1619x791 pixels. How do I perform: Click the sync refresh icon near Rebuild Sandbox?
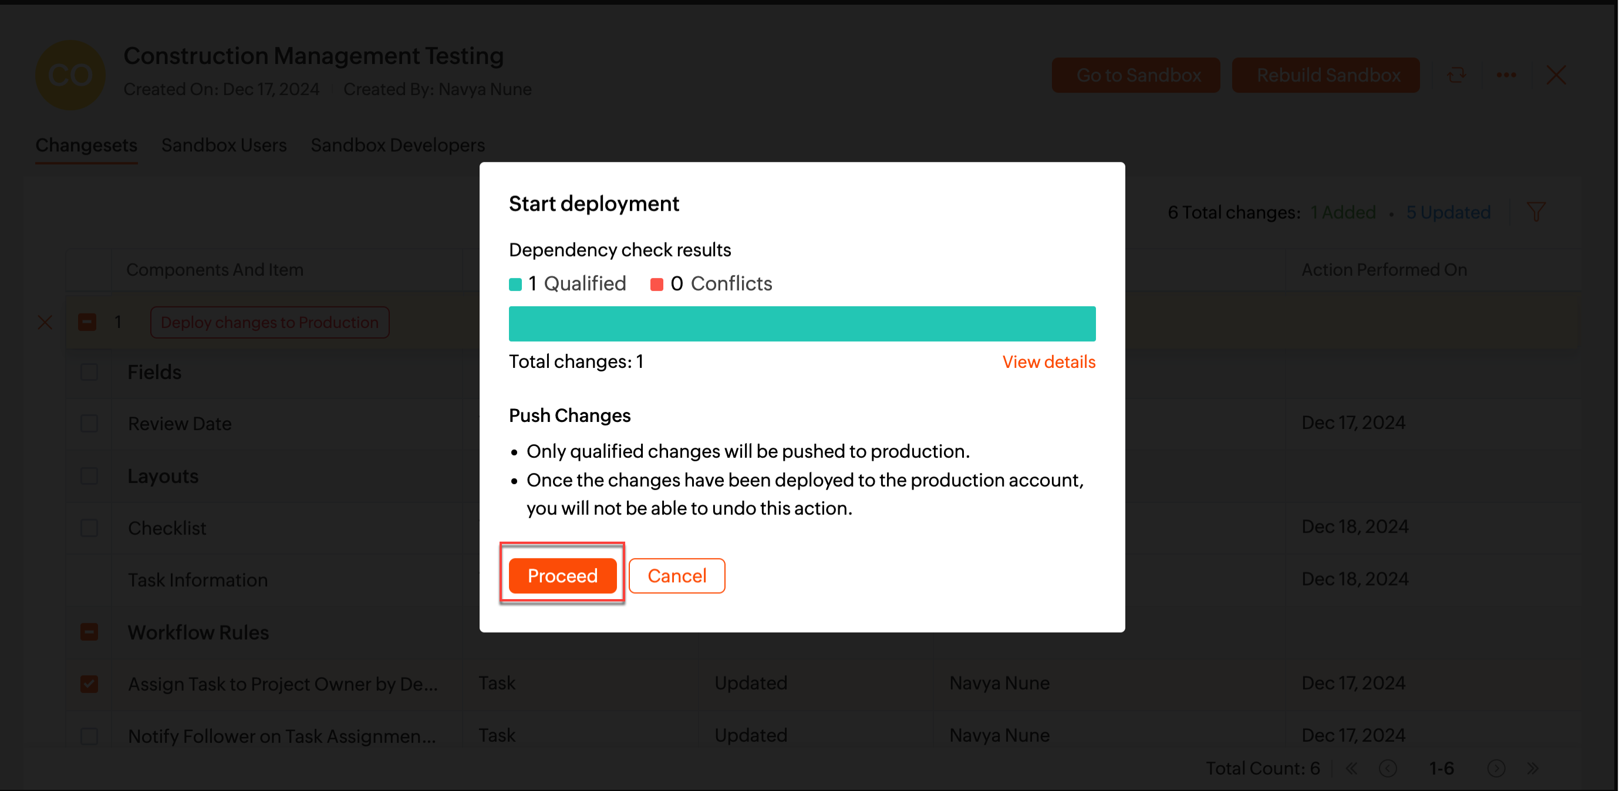coord(1456,75)
